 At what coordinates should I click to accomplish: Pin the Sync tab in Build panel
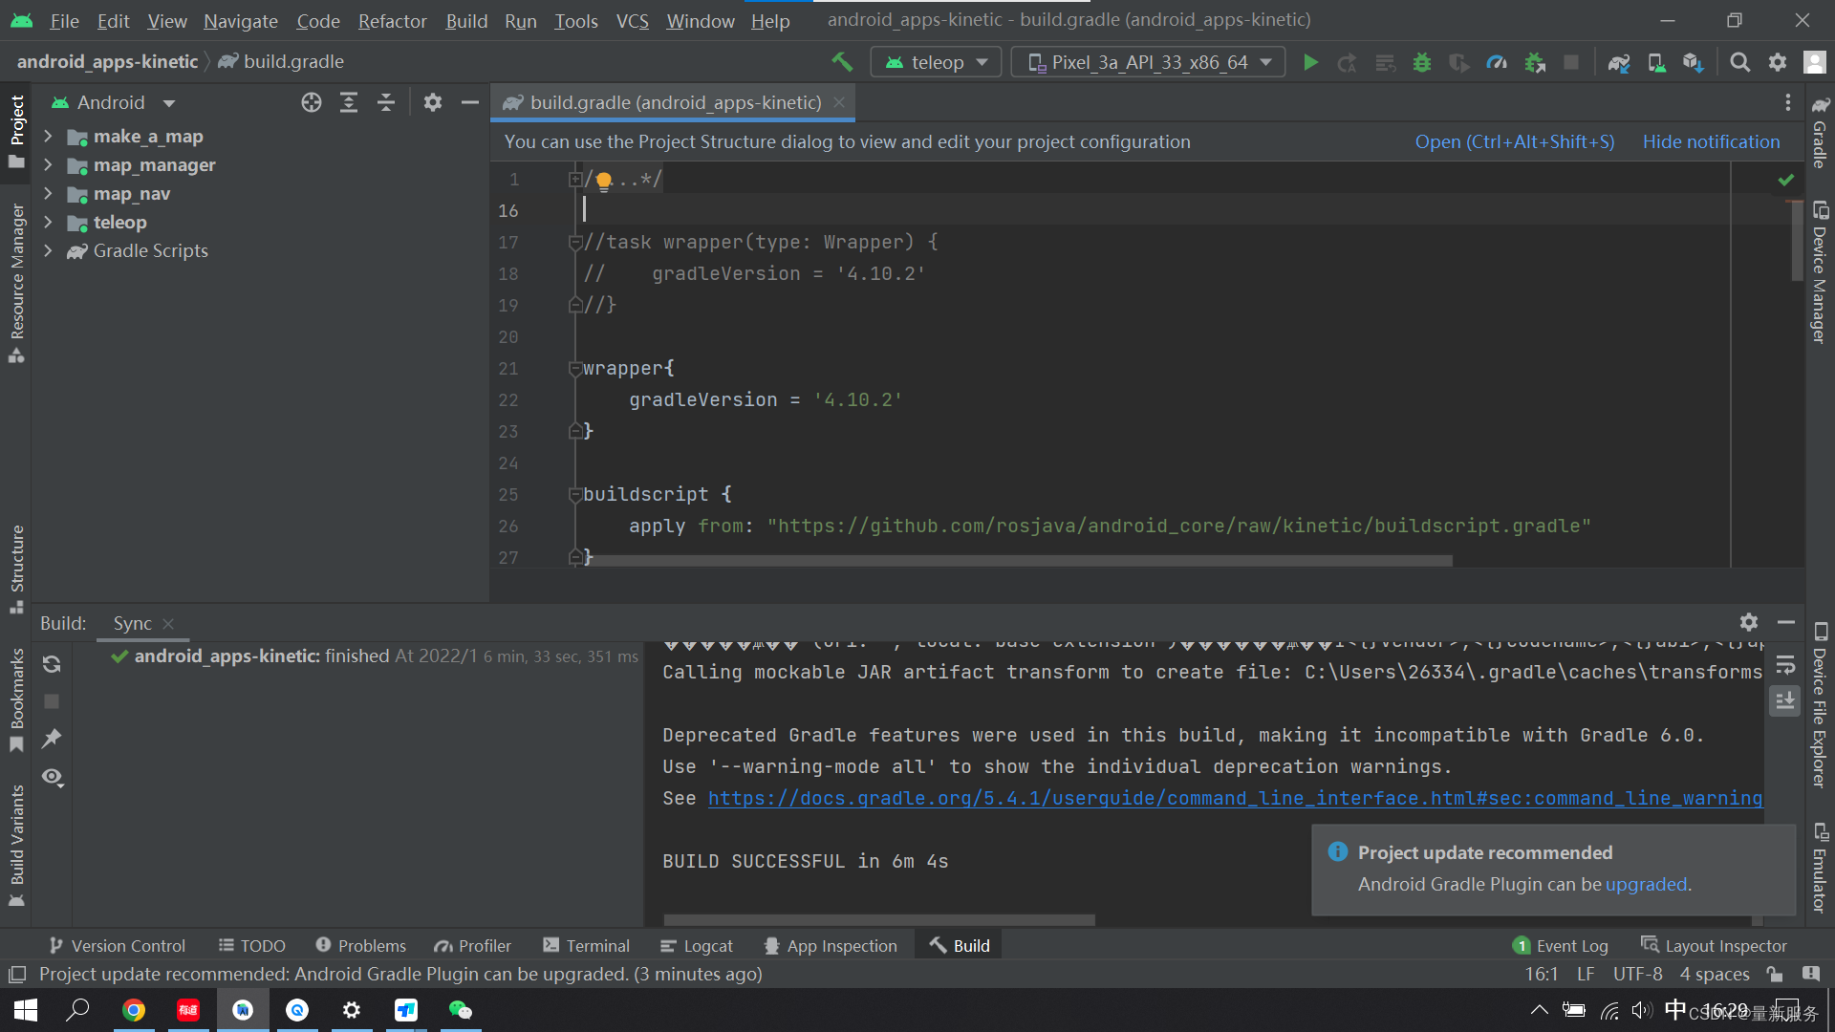tap(53, 738)
